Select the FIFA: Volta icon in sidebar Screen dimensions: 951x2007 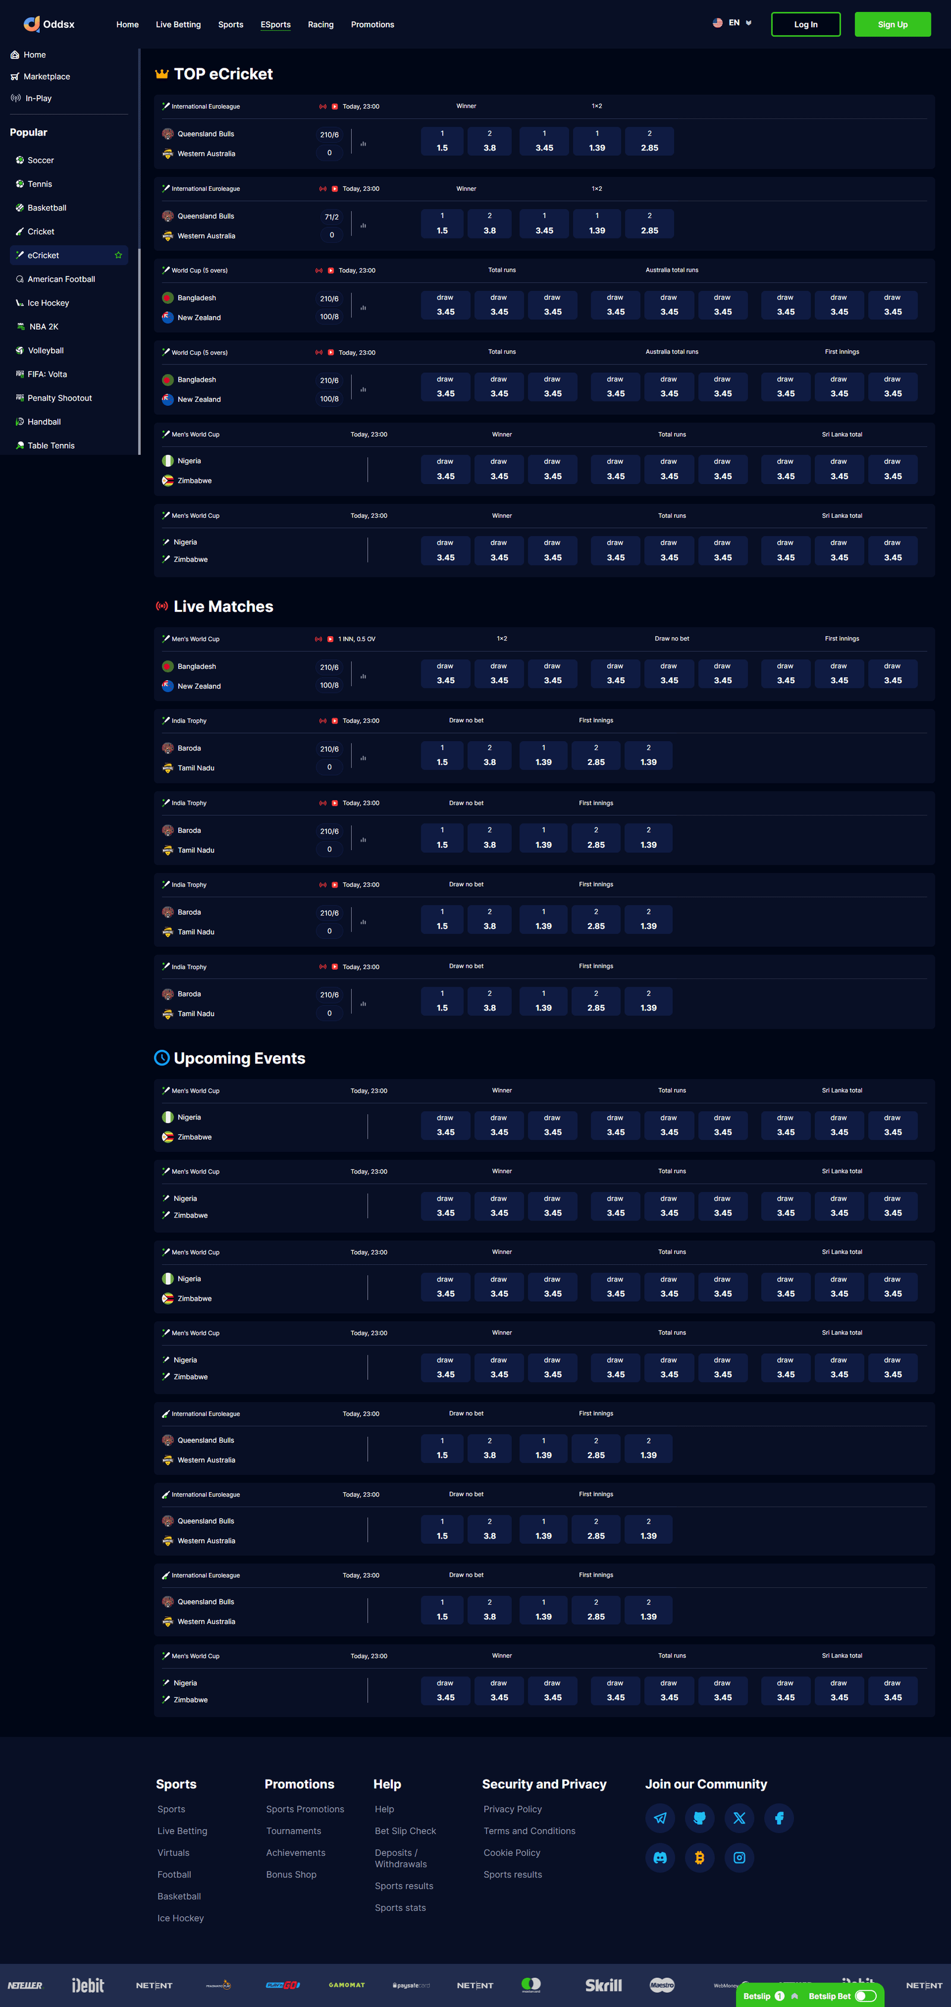[20, 374]
